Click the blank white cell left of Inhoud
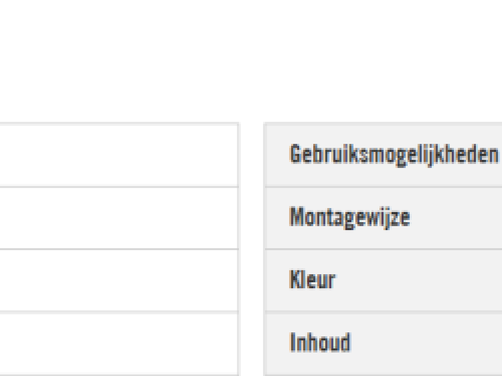The height and width of the screenshot is (376, 502). 118,343
